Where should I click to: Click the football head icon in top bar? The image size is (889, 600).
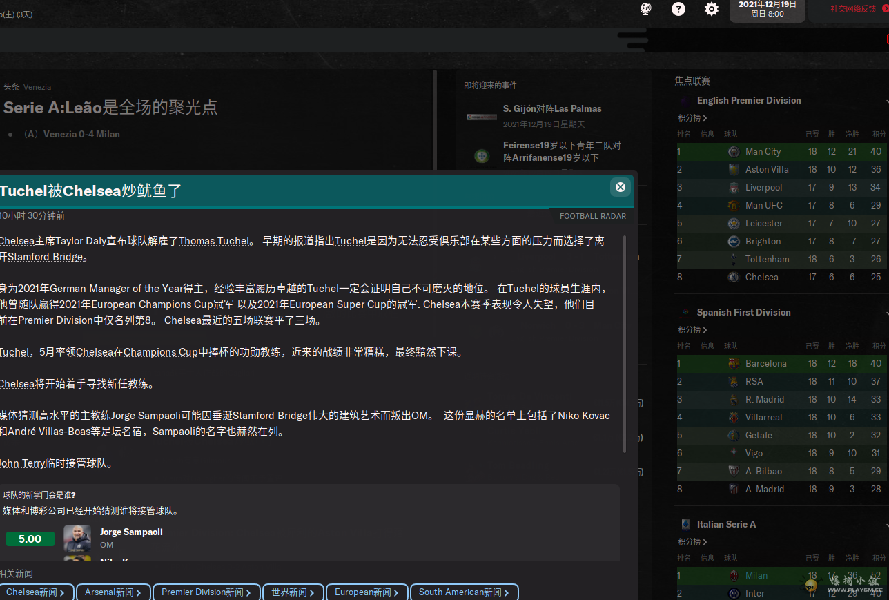(645, 9)
